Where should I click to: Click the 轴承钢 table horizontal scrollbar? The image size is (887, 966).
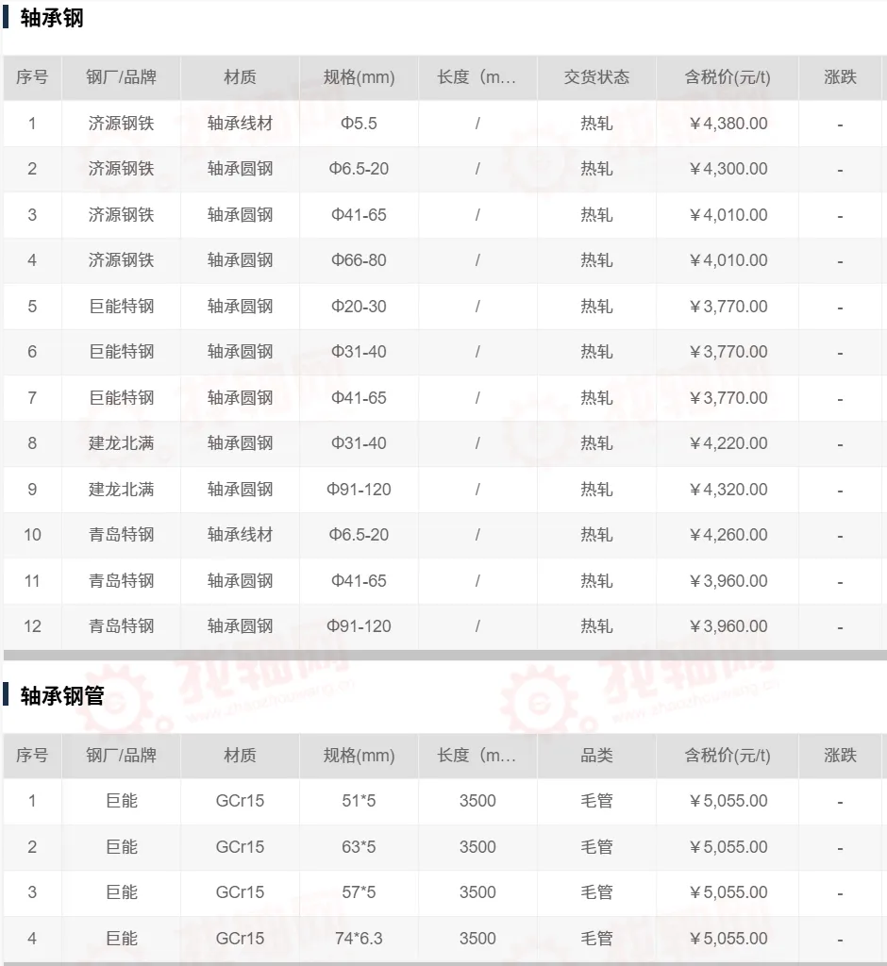pyautogui.click(x=445, y=655)
